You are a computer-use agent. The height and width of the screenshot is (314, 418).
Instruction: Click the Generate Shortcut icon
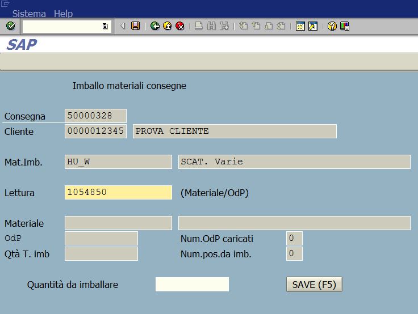pos(313,26)
